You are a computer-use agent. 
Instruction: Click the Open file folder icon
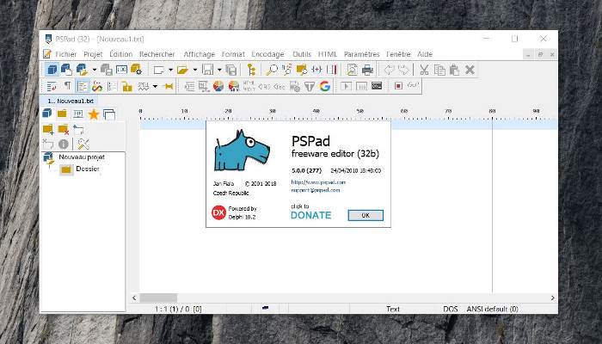pyautogui.click(x=182, y=70)
